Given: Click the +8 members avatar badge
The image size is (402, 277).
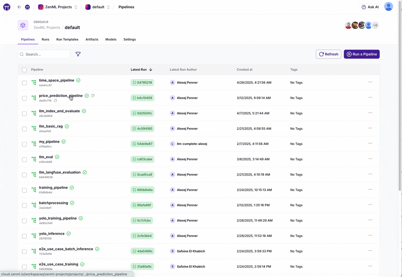Looking at the screenshot, I should coord(375,25).
